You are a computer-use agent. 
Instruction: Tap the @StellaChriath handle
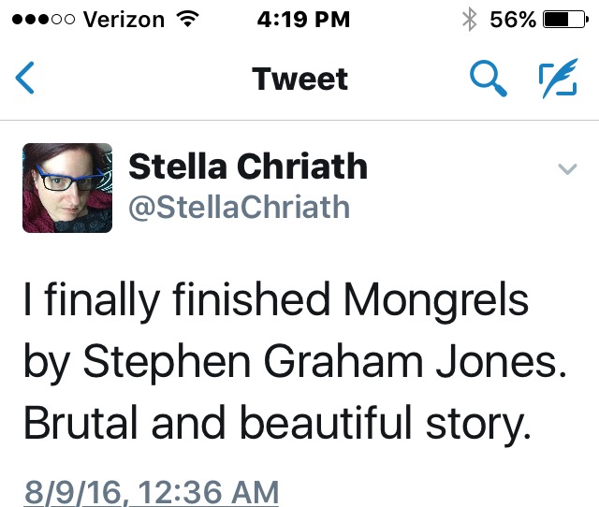(239, 207)
